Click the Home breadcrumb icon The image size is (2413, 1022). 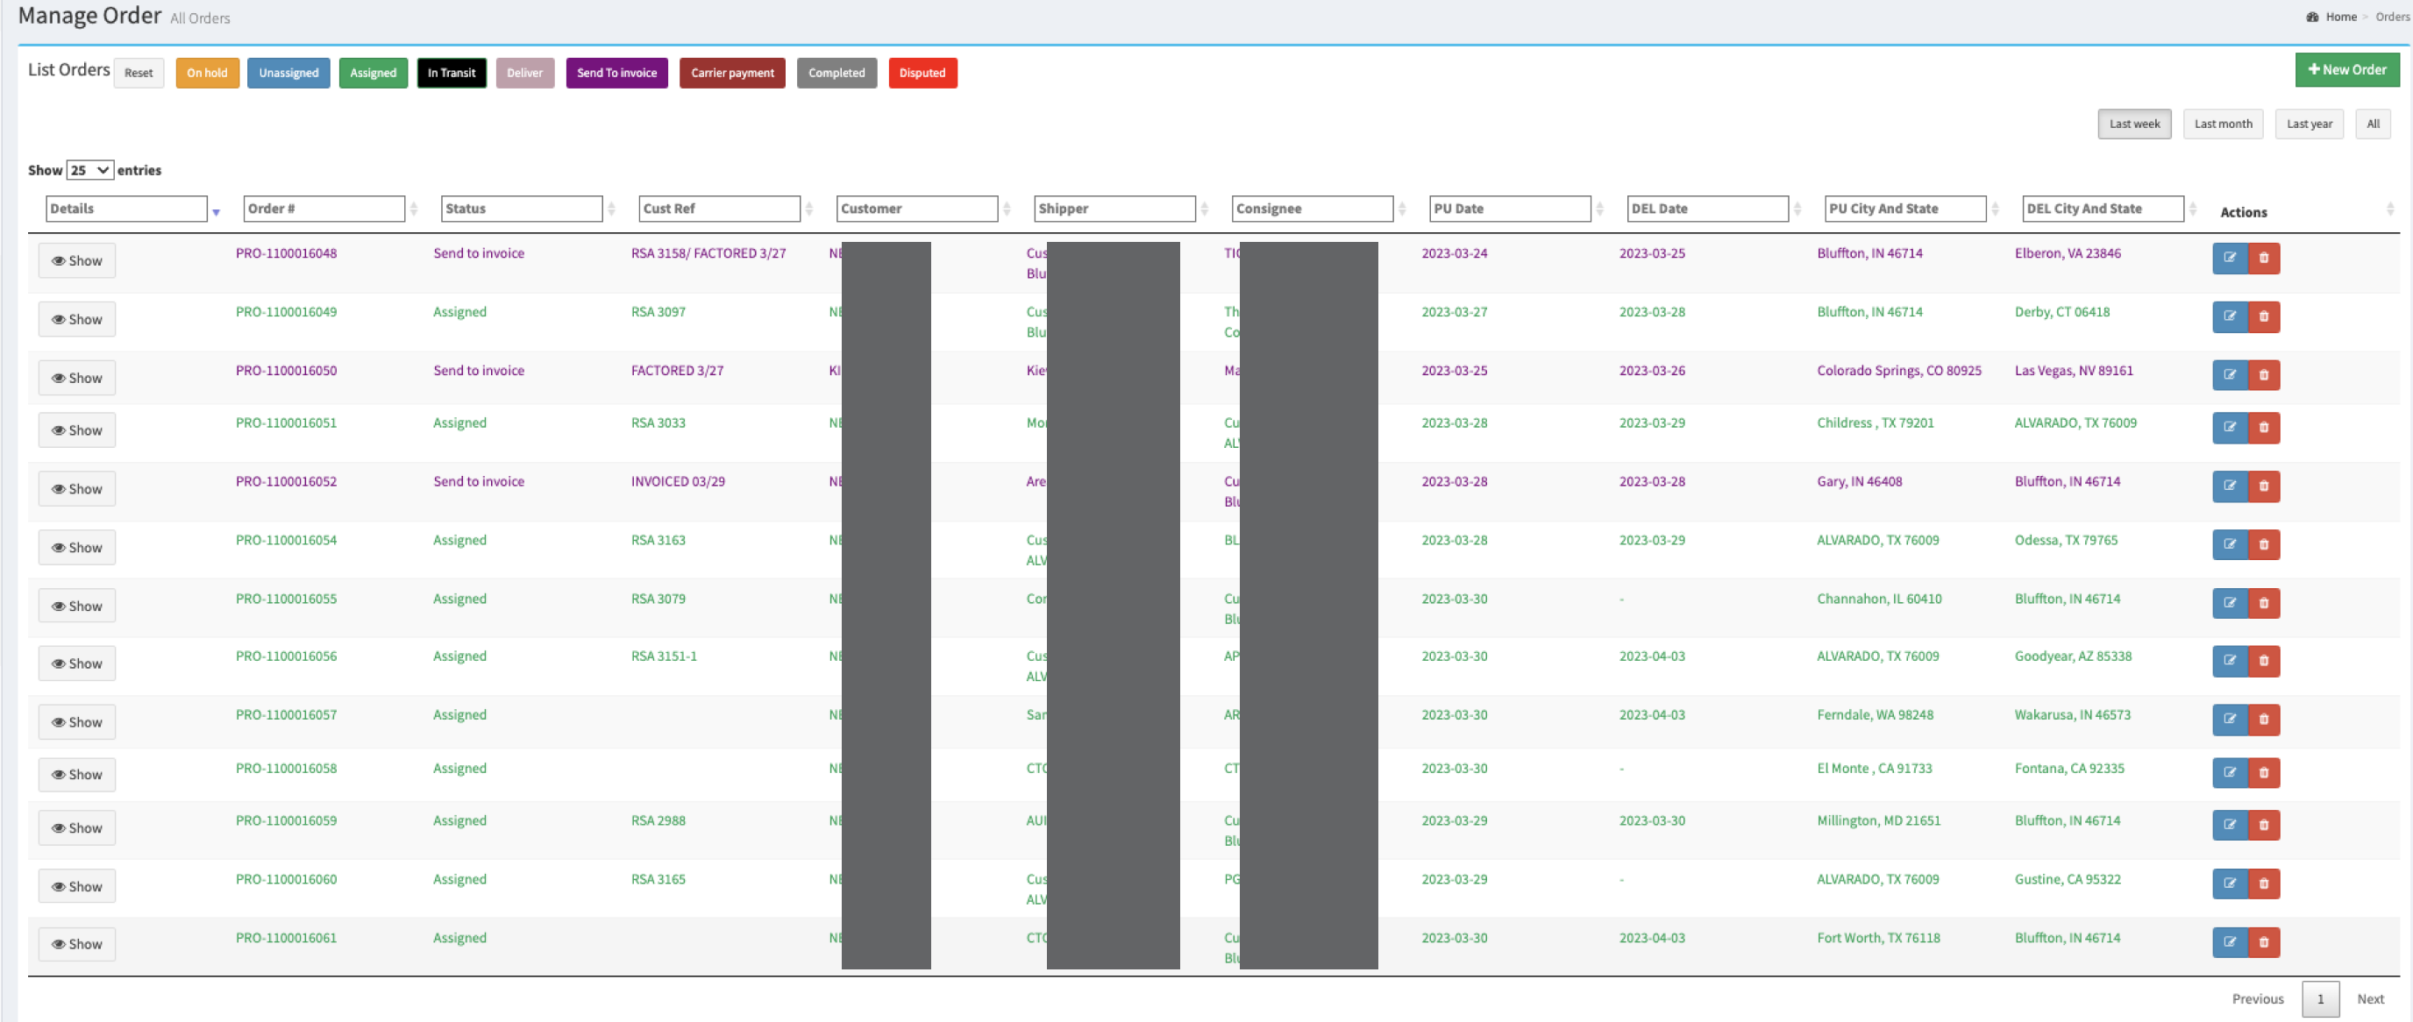click(x=2313, y=17)
